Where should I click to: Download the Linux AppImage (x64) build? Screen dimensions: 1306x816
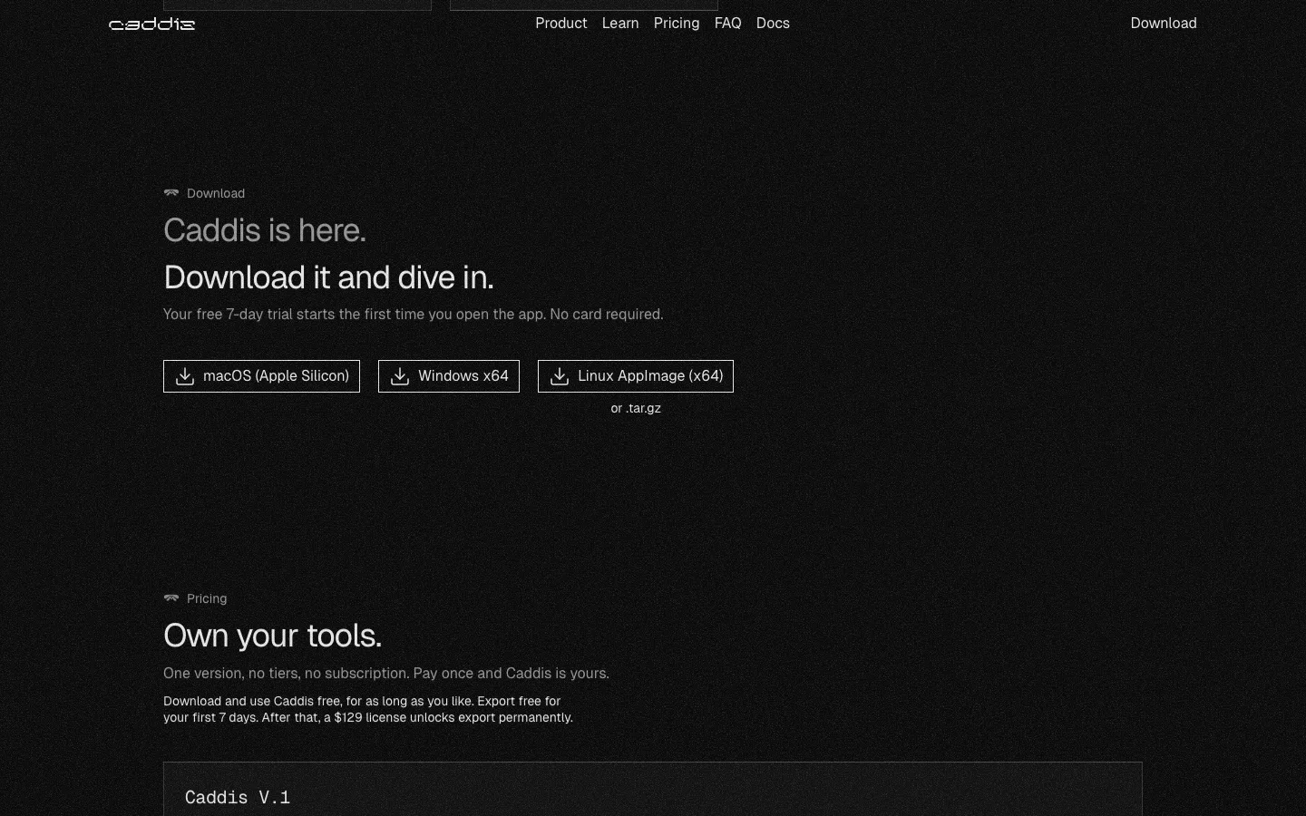(636, 376)
